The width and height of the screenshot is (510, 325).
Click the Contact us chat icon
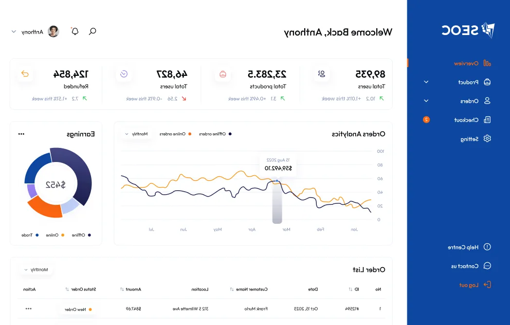coord(487,266)
